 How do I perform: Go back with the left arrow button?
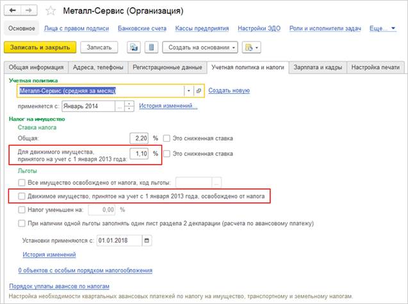tap(13, 11)
